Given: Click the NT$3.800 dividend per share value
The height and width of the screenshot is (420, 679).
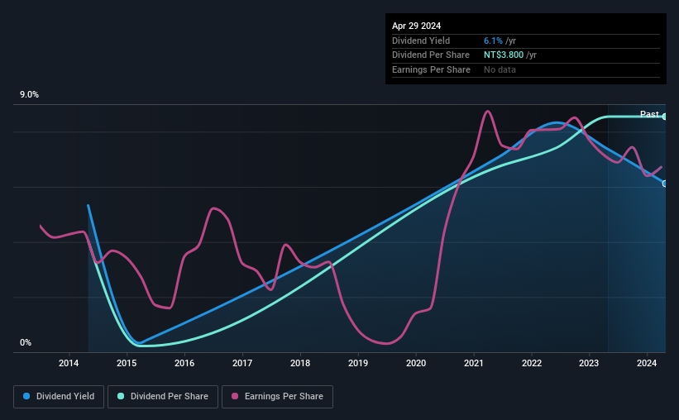Looking at the screenshot, I should click(504, 55).
